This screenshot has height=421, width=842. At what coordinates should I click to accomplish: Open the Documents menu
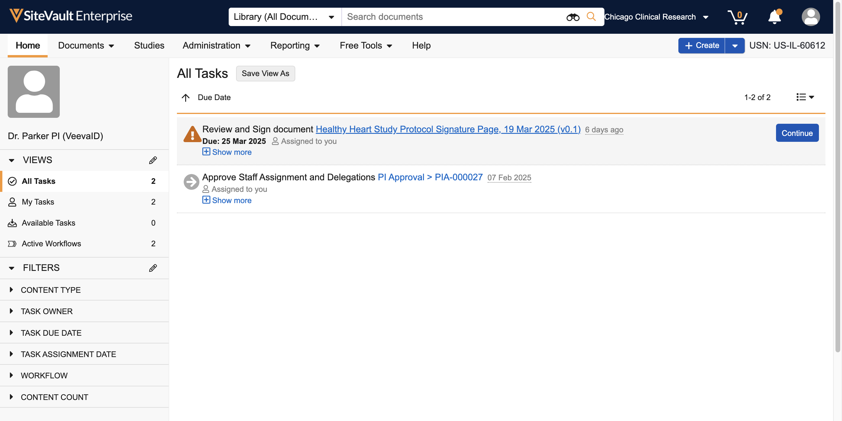(86, 46)
